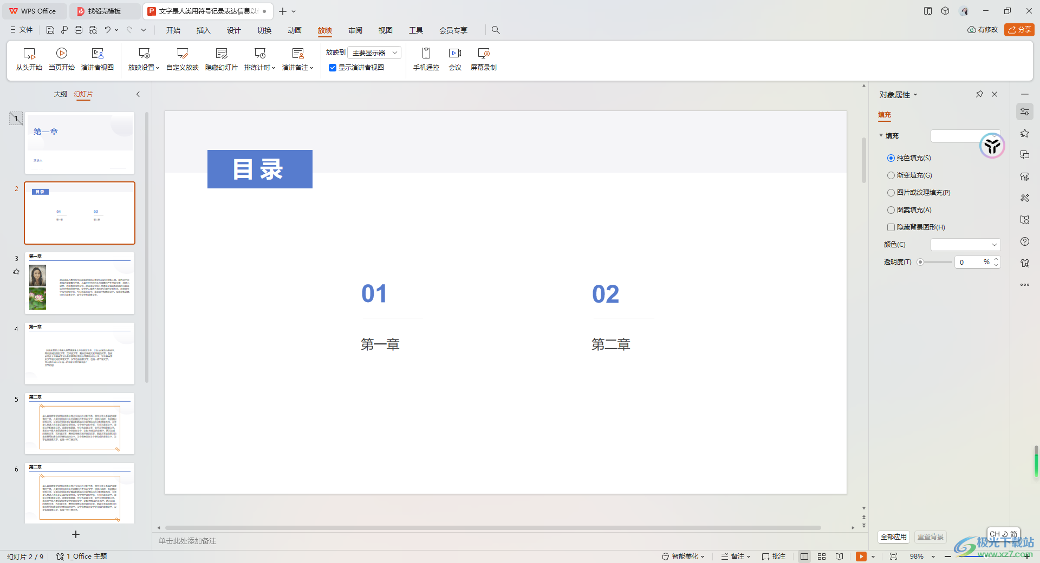Image resolution: width=1040 pixels, height=563 pixels.
Task: Toggle show presenter view checkbox
Action: 333,68
